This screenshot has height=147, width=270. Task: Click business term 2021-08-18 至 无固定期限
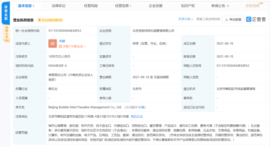(x=150, y=77)
